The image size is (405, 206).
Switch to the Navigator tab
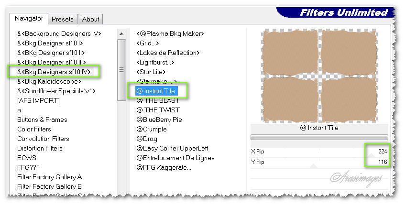point(29,19)
